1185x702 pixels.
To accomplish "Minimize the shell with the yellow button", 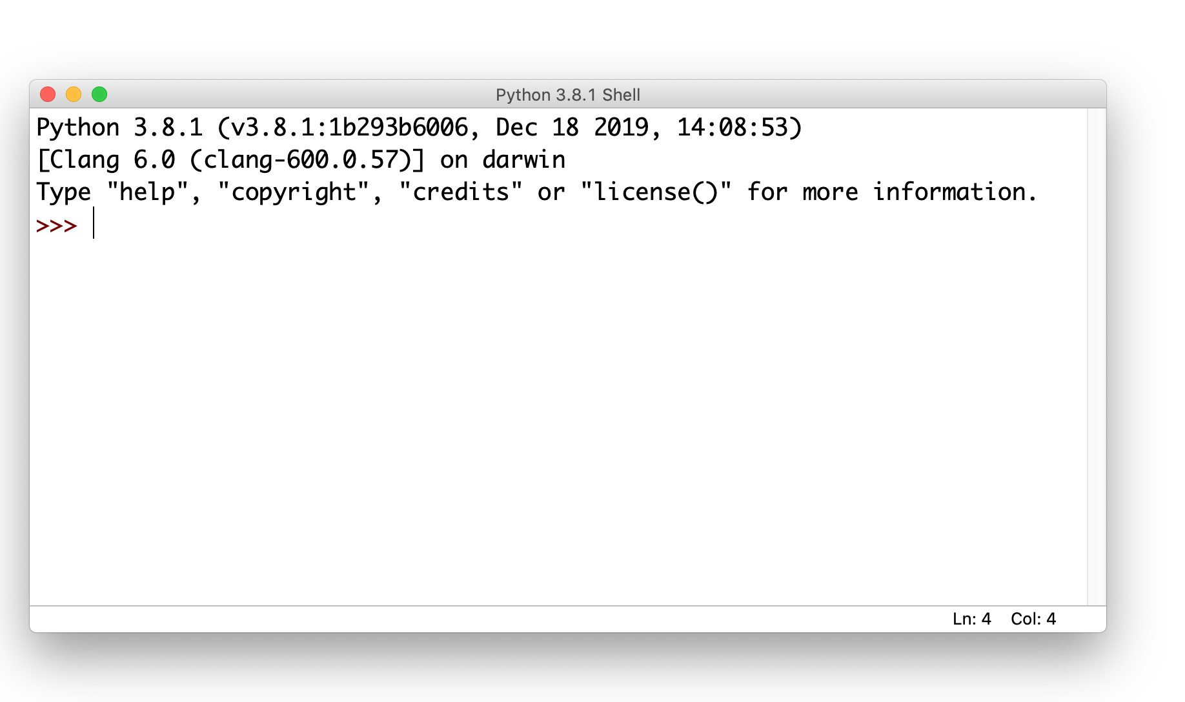I will click(x=74, y=94).
